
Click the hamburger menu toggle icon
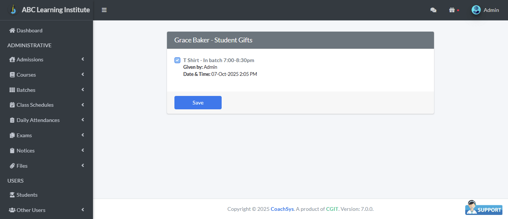[x=104, y=10]
